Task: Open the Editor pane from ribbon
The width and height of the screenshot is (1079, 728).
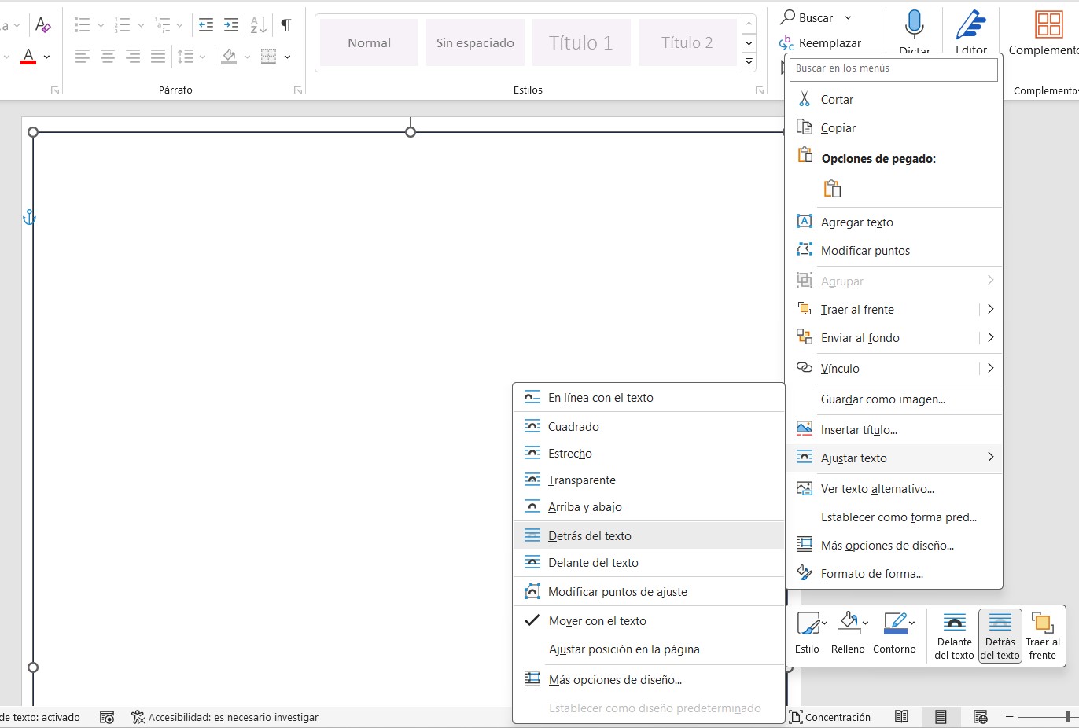Action: (x=971, y=31)
